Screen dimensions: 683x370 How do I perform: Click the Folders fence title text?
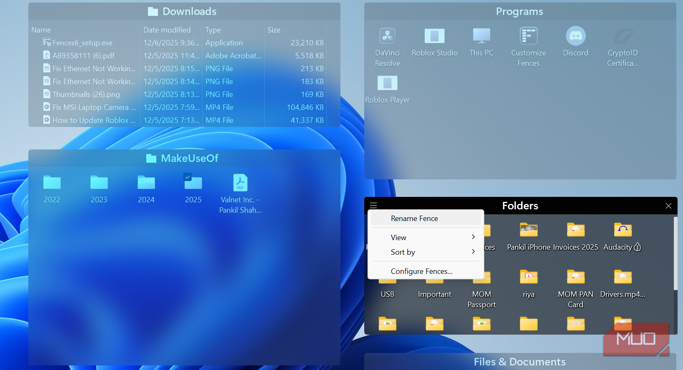[520, 206]
